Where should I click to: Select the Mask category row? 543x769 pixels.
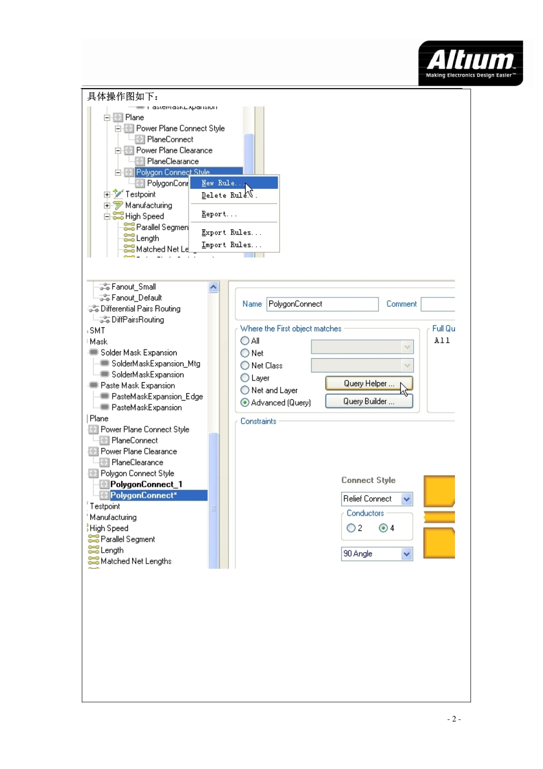(98, 342)
